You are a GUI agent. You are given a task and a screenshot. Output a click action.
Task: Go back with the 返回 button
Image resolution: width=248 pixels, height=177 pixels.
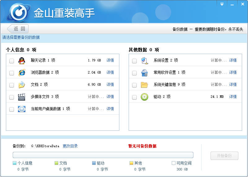(18, 29)
